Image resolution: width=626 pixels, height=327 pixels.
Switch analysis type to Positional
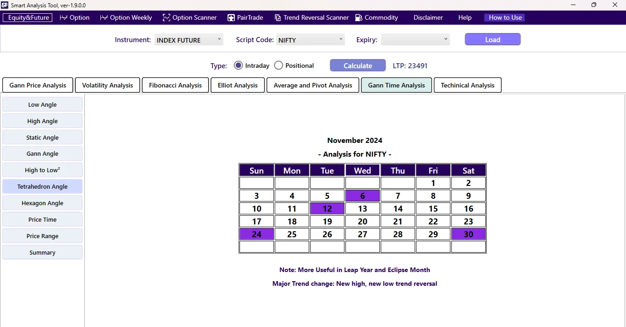coord(278,65)
